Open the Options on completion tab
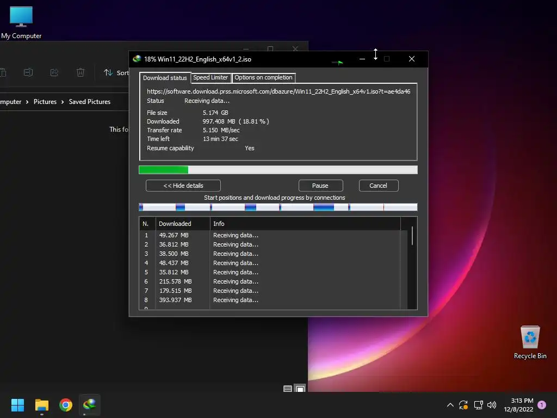Image resolution: width=557 pixels, height=418 pixels. (263, 77)
